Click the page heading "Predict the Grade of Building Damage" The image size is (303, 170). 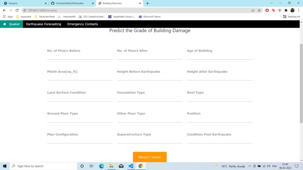150,30
